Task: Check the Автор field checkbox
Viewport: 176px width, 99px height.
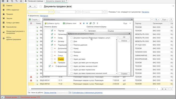Action: point(71,56)
